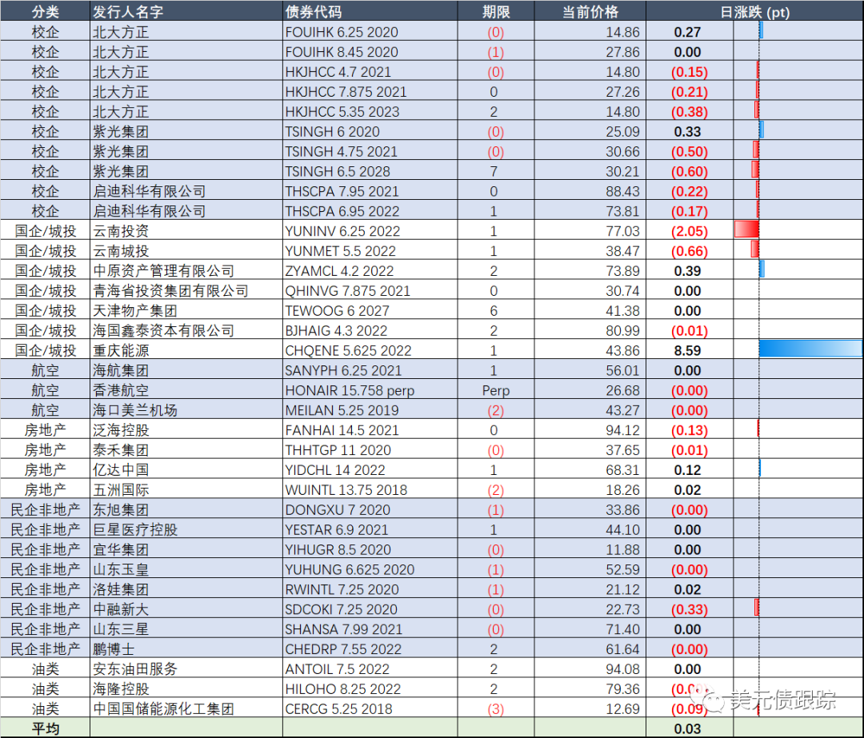Click issuer name 海国鑫泰资本有限公司
This screenshot has height=738, width=864.
164,330
